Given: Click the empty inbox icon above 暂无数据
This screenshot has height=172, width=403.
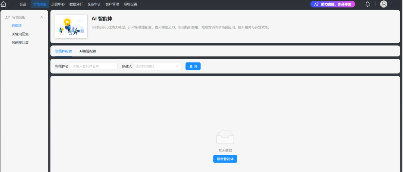Looking at the screenshot, I should (x=225, y=137).
